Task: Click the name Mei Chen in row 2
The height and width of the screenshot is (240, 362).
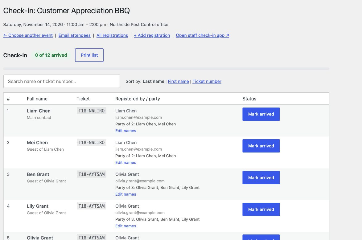Action: tap(37, 143)
